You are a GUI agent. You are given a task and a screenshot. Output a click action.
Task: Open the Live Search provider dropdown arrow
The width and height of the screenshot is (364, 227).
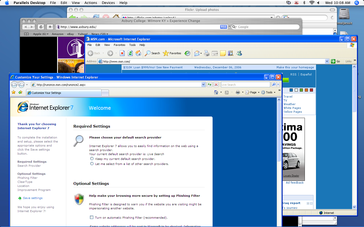click(278, 84)
